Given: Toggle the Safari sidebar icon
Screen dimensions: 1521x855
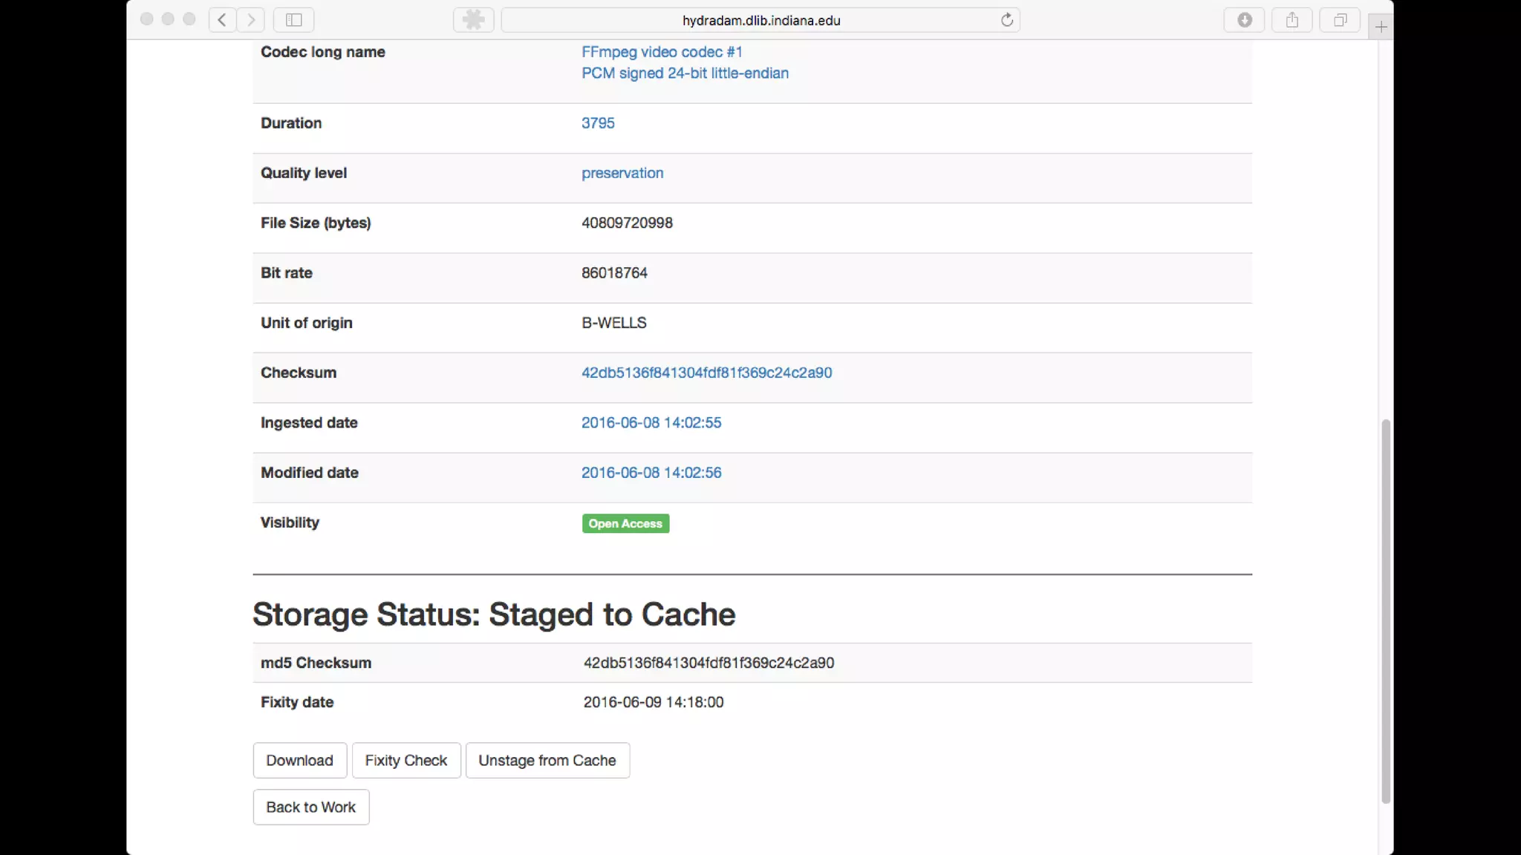Looking at the screenshot, I should [x=294, y=20].
